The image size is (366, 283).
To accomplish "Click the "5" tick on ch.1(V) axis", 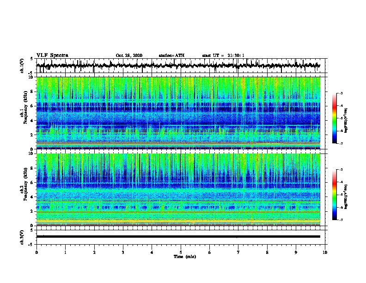I will click(32, 59).
